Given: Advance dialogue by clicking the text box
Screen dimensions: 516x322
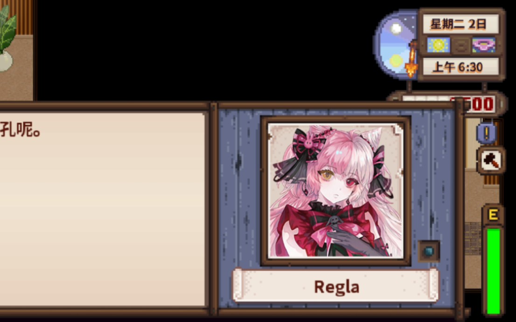Looking at the screenshot, I should tap(102, 209).
